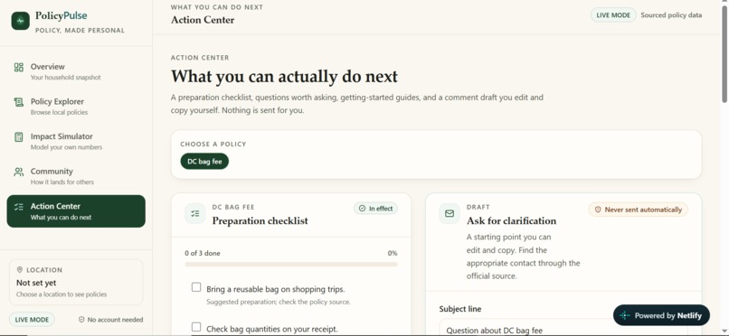Click the Sourced policy data text

[x=671, y=14]
